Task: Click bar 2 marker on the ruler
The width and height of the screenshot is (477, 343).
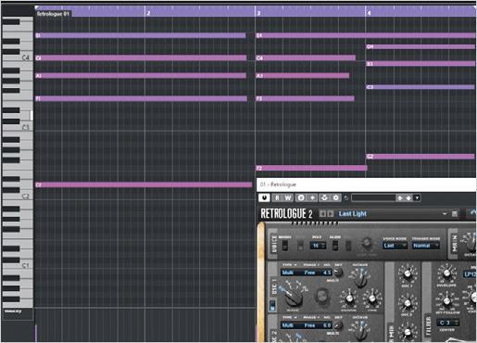Action: click(x=148, y=13)
